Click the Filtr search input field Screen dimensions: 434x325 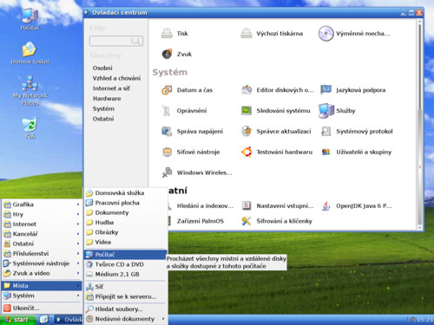(116, 41)
